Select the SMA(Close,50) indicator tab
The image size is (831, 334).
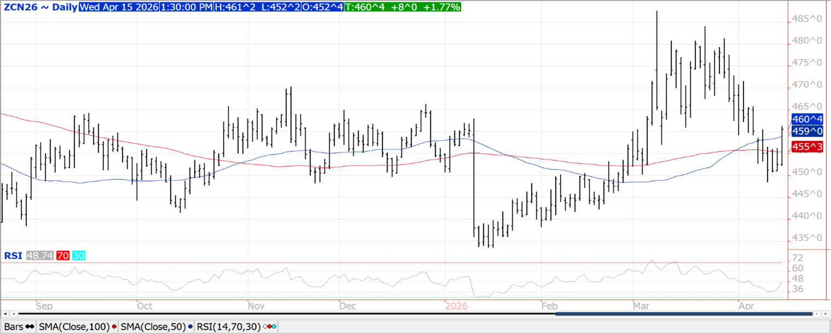pos(153,327)
